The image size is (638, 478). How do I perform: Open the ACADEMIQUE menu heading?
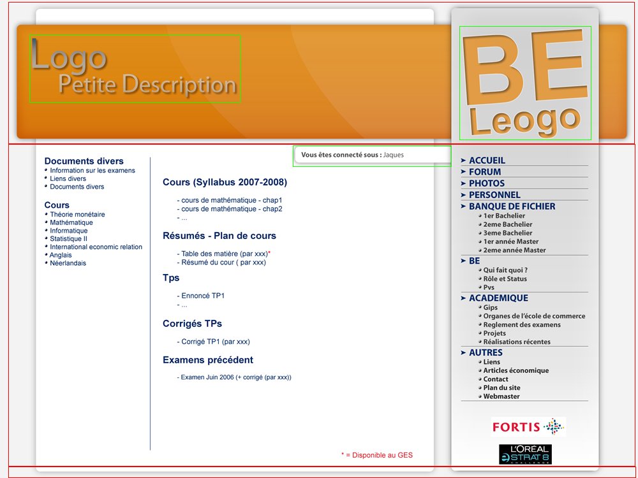pyautogui.click(x=498, y=298)
